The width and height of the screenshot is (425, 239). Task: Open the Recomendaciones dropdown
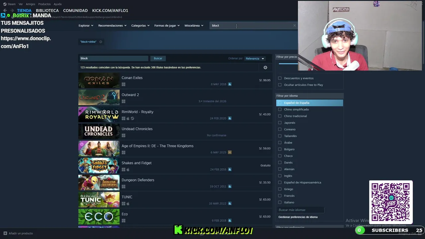(x=112, y=26)
